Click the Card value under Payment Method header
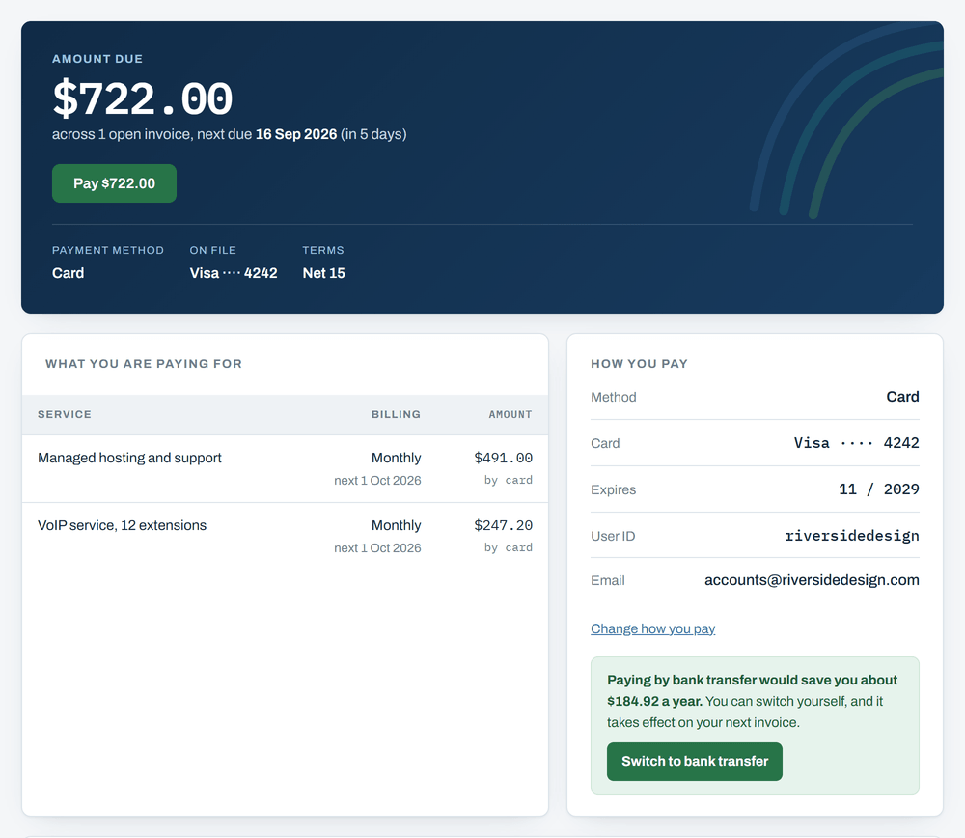 (x=68, y=273)
